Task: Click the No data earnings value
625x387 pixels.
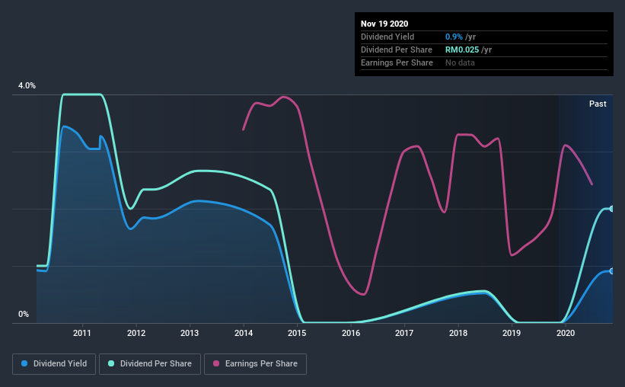Action: tap(460, 63)
